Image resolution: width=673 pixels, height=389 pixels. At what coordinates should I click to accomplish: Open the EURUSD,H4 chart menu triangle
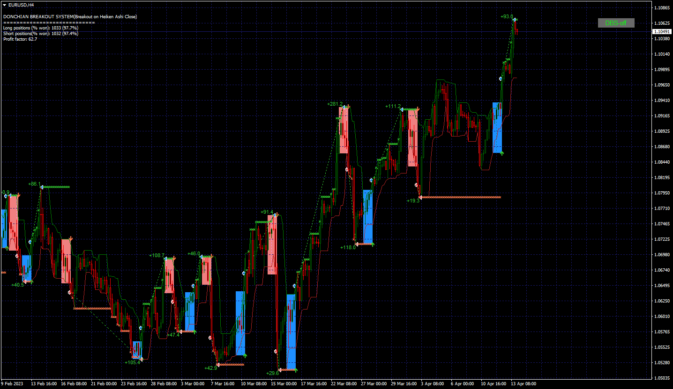click(x=4, y=5)
